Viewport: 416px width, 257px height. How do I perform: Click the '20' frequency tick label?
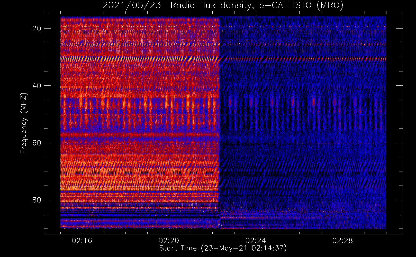[x=37, y=28]
